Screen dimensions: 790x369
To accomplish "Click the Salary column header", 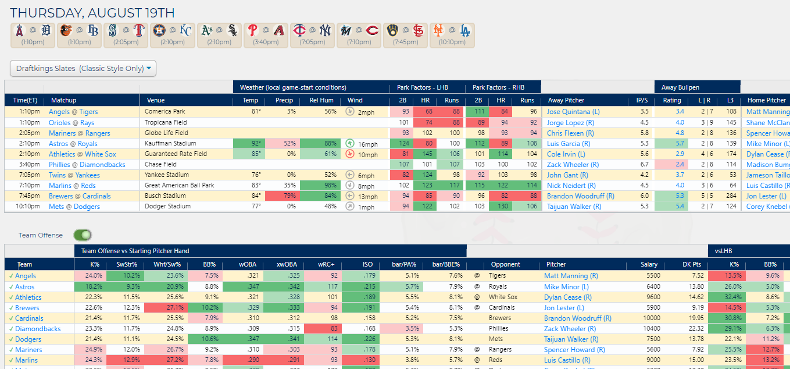I will tap(649, 264).
